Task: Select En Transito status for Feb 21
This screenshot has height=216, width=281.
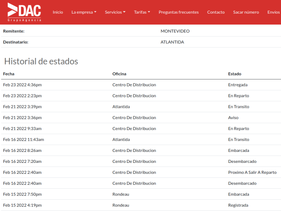Action: click(238, 107)
